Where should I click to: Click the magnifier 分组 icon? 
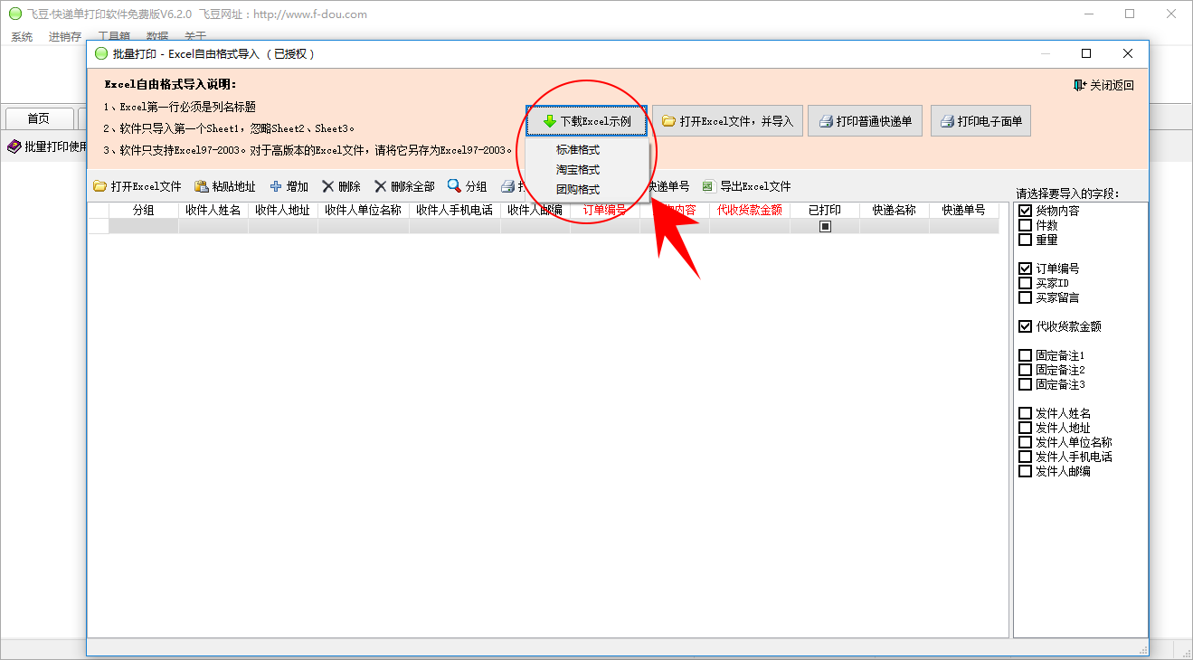pos(454,186)
